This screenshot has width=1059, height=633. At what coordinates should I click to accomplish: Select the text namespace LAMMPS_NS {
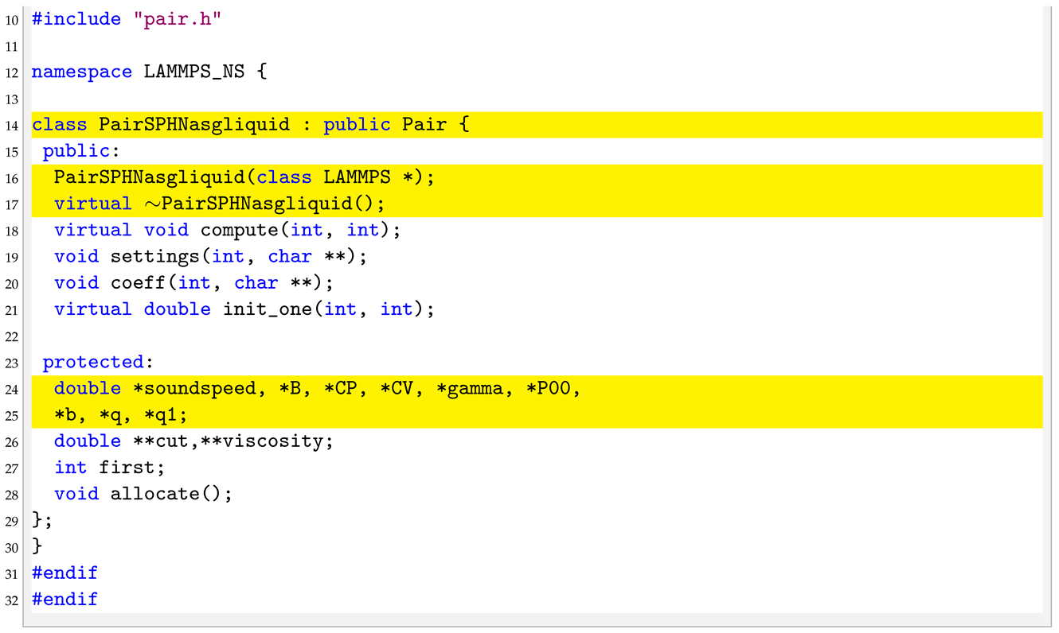click(149, 72)
